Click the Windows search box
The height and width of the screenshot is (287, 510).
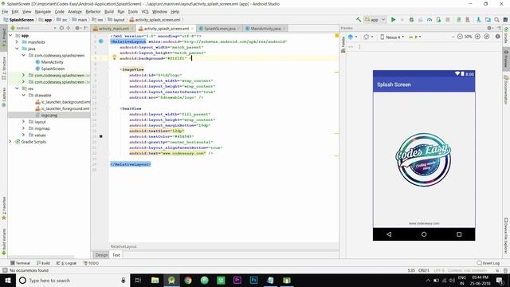tap(73, 280)
